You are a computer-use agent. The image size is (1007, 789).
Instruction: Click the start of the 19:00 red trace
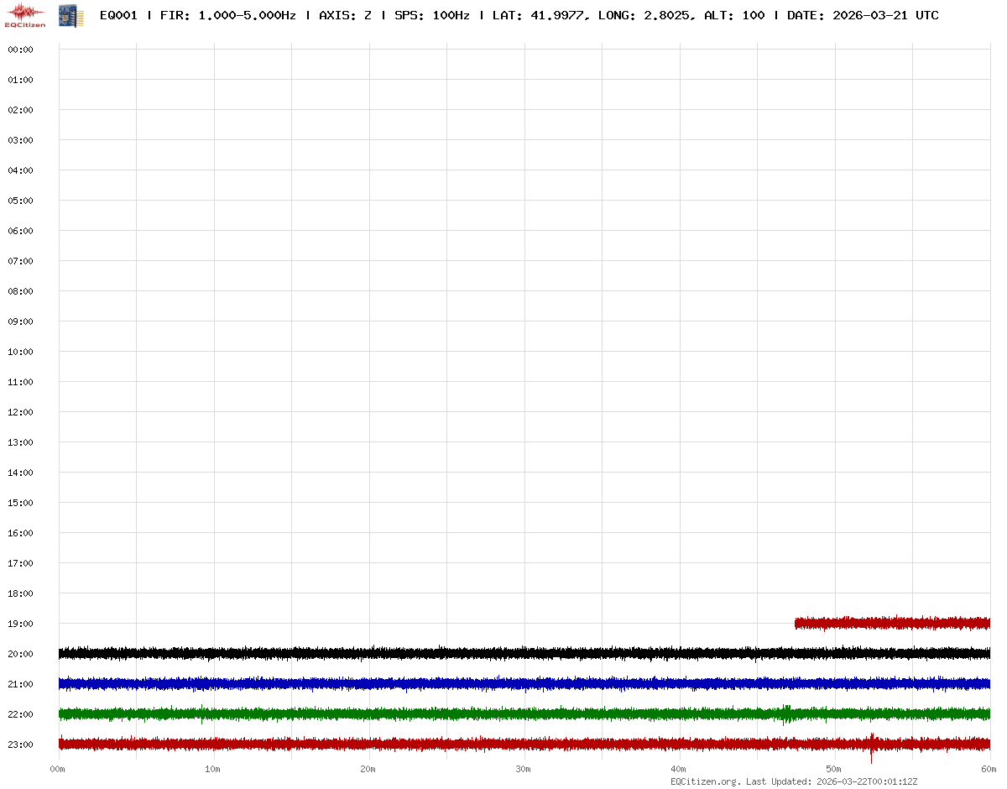[x=797, y=623]
